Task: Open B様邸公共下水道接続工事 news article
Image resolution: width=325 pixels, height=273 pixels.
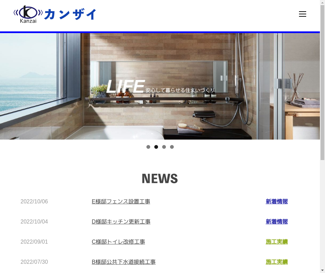Action: tap(123, 262)
